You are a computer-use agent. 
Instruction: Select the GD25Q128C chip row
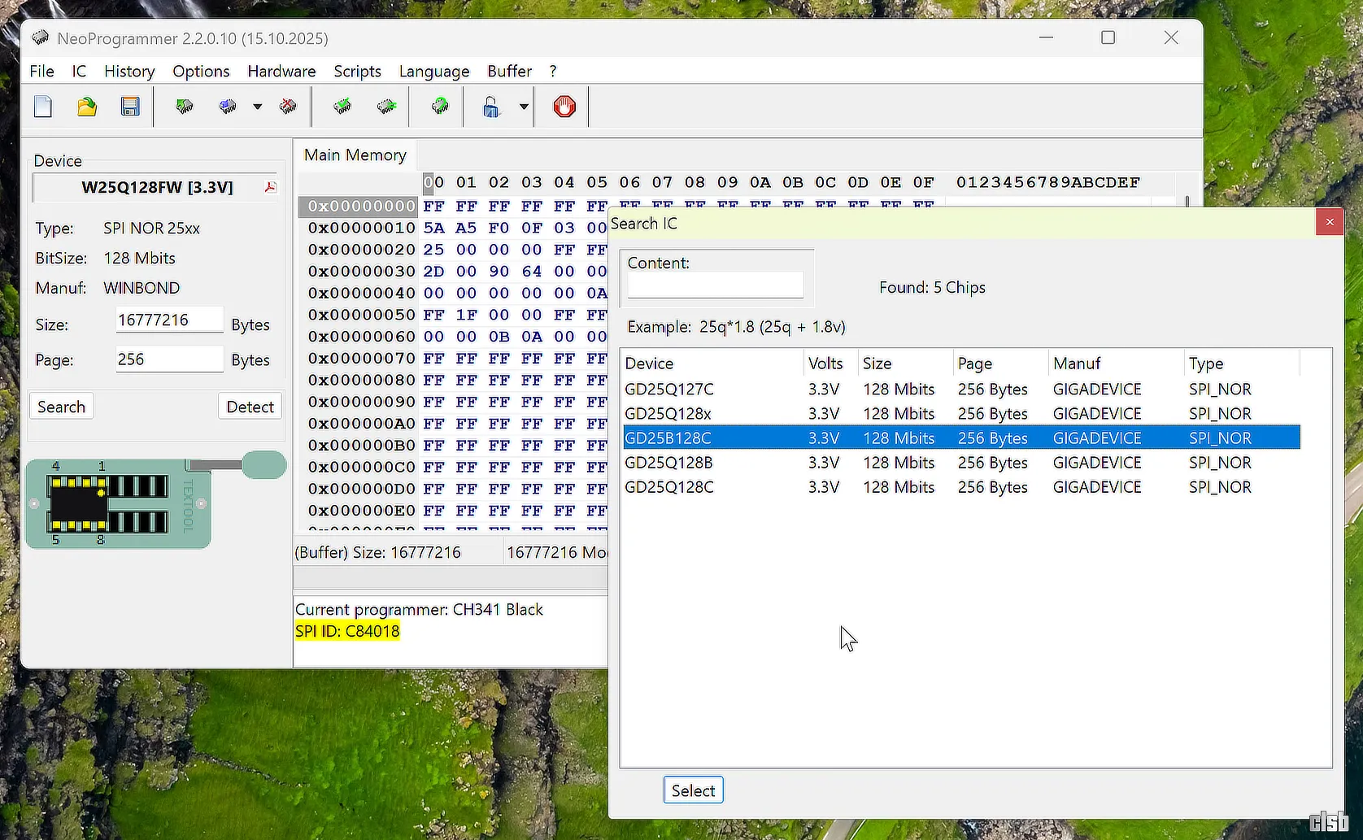point(669,487)
